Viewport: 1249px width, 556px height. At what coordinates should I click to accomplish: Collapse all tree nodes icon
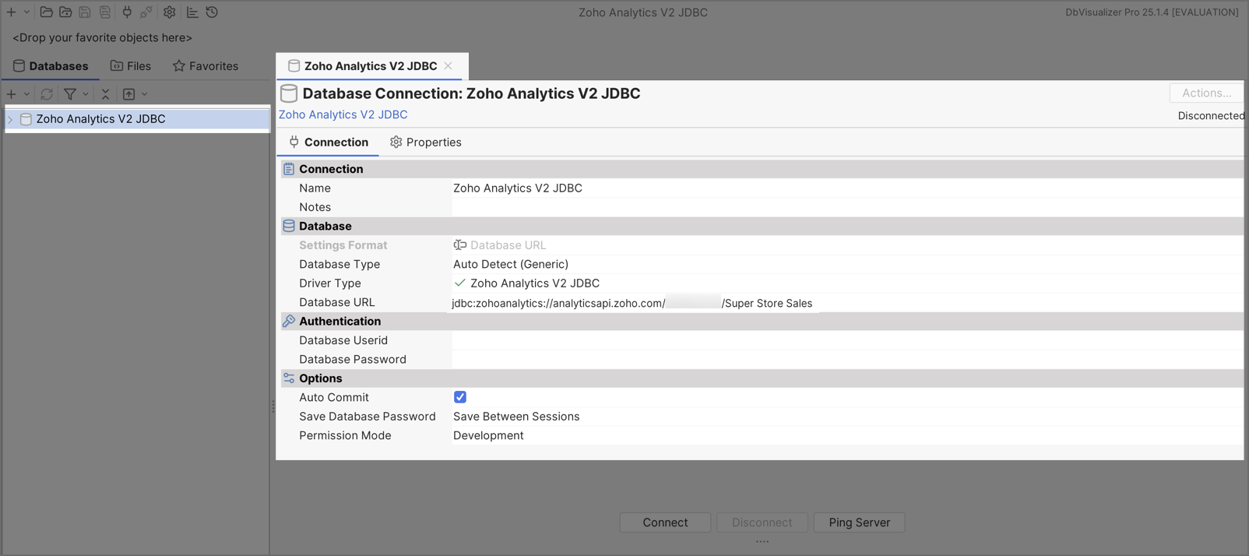pos(105,94)
